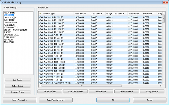The width and height of the screenshot is (169, 105).
Task: Select row Cast Alum 206.0-T7 (115 HB)
Action: [x=100, y=32]
